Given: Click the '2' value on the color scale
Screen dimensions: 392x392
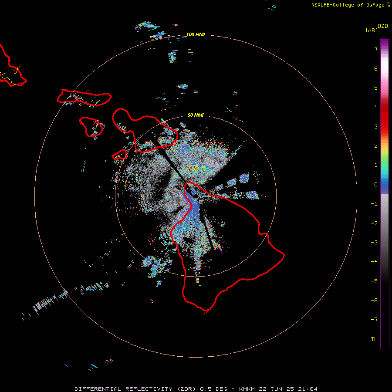Looking at the screenshot, I should [376, 146].
